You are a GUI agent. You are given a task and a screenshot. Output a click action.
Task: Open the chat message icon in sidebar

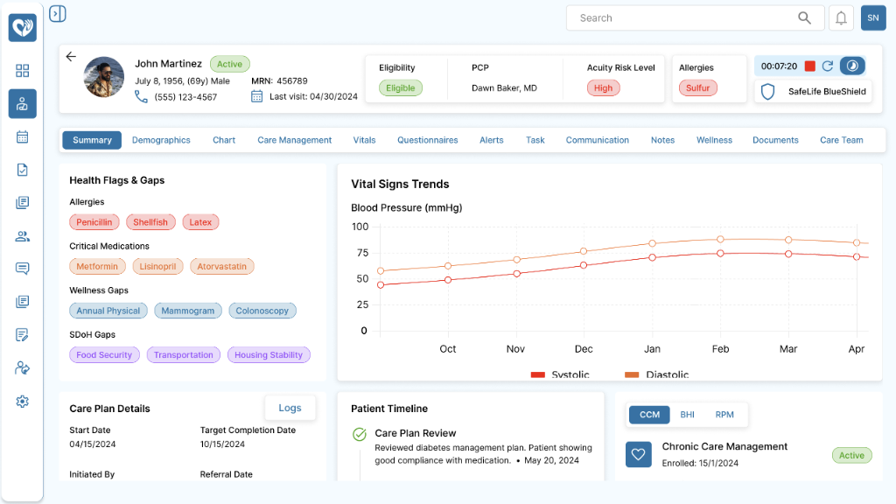[x=22, y=269]
